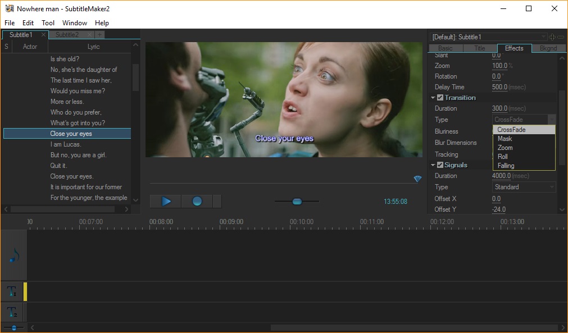The image size is (568, 333).
Task: Edit the Zoom value 100.0
Action: (x=499, y=66)
